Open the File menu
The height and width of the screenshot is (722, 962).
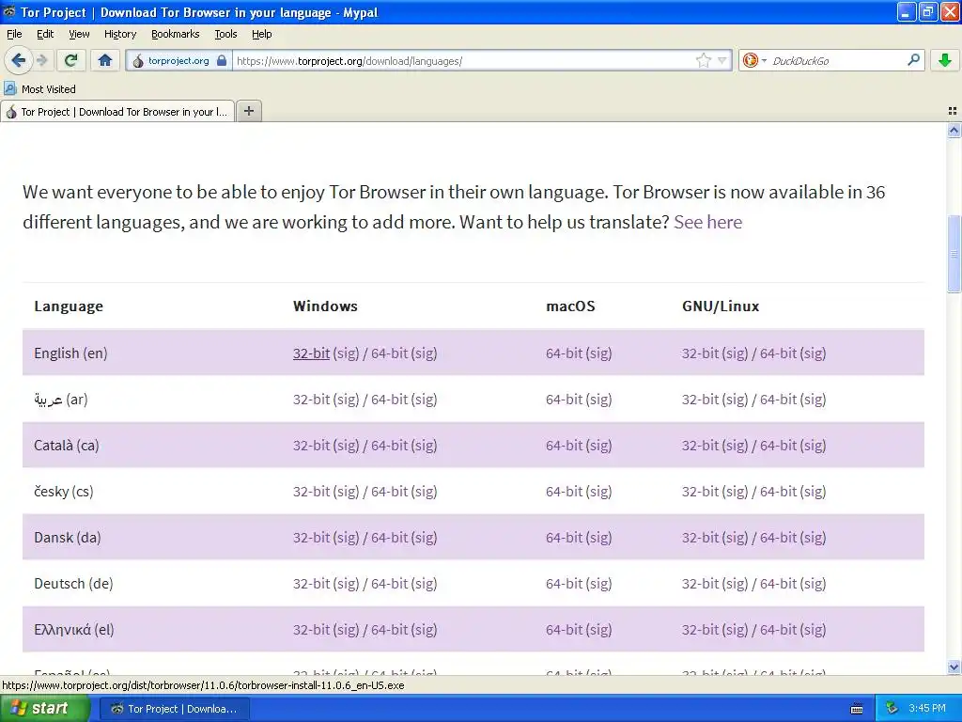coord(14,35)
